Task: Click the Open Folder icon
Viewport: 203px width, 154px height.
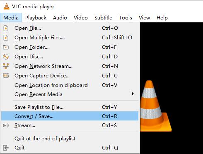Action: [x=6, y=47]
